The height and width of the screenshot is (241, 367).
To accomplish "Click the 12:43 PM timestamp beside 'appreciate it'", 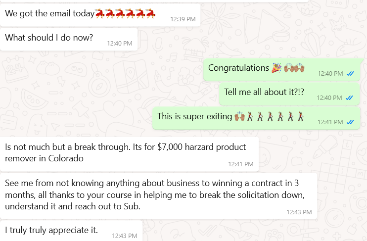I will pyautogui.click(x=125, y=236).
